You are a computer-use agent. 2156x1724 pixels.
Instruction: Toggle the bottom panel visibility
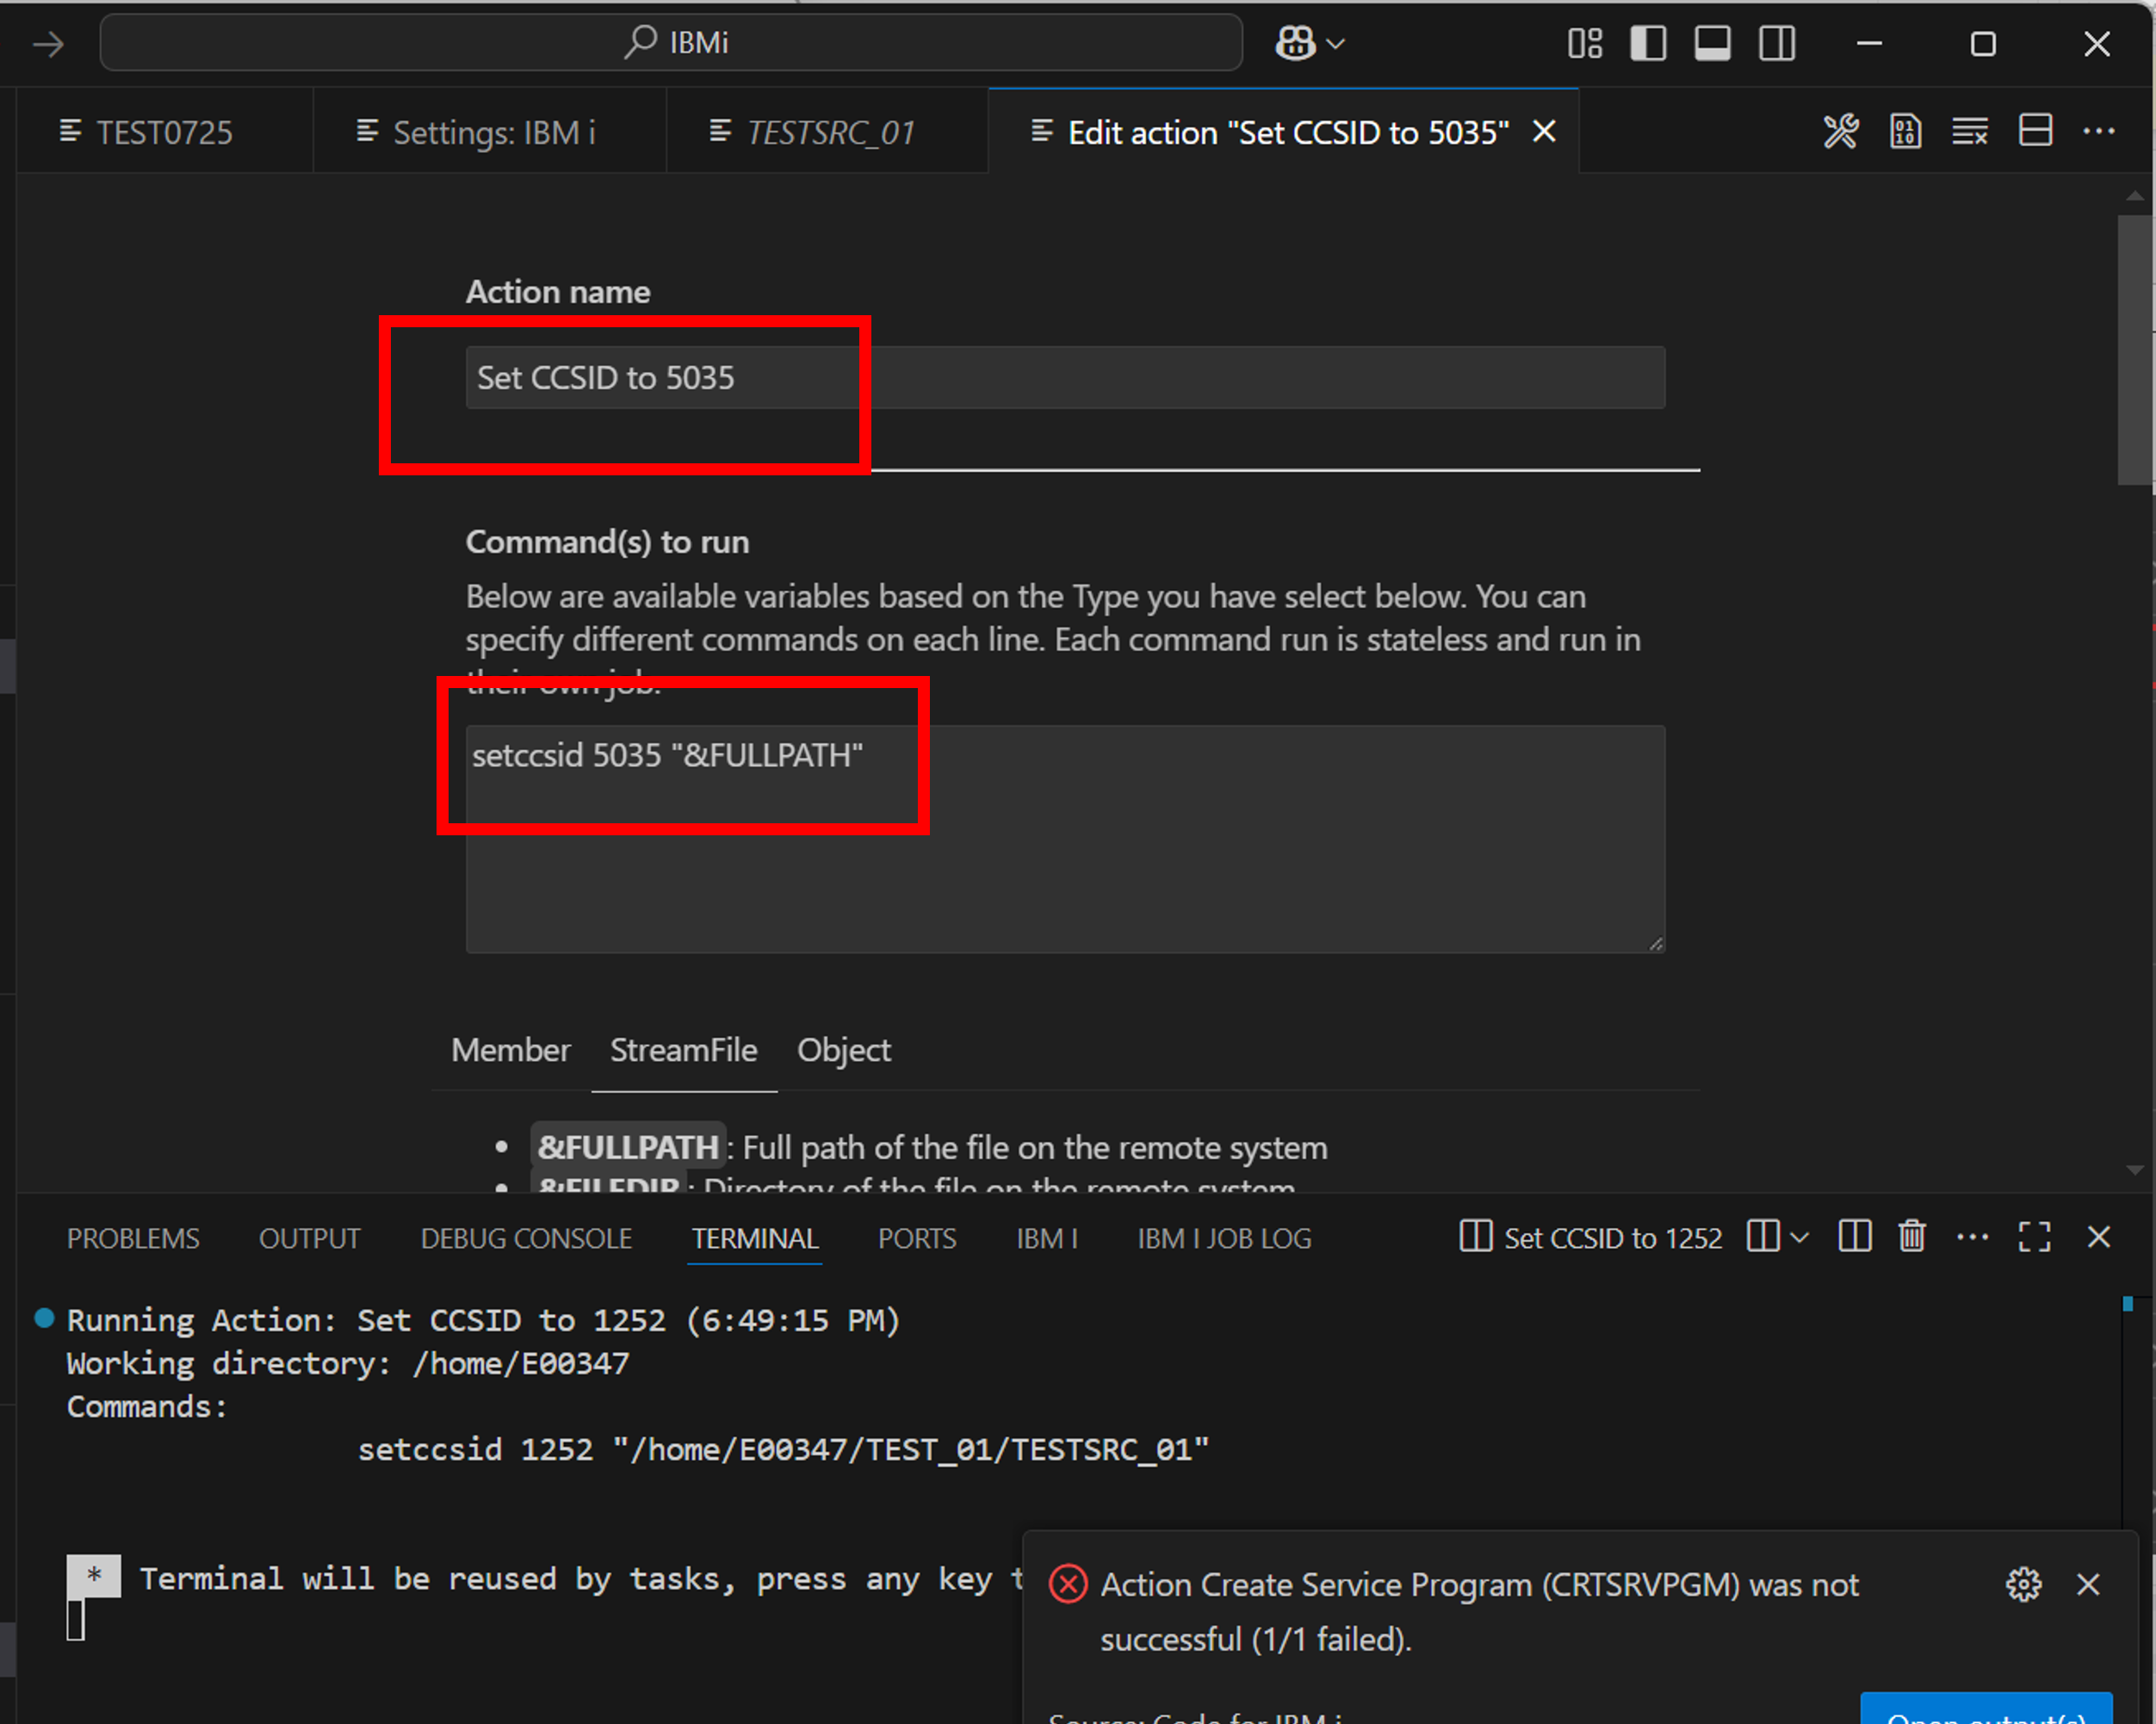(1712, 43)
